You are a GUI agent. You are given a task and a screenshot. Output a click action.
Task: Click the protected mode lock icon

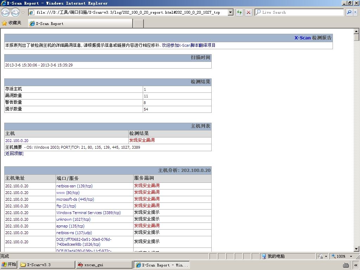(320, 256)
